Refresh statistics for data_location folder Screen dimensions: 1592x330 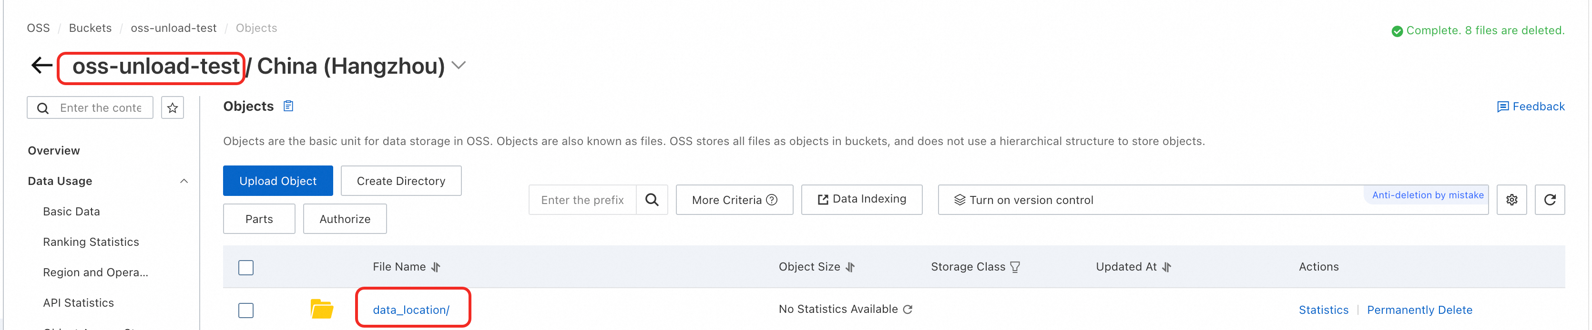907,310
